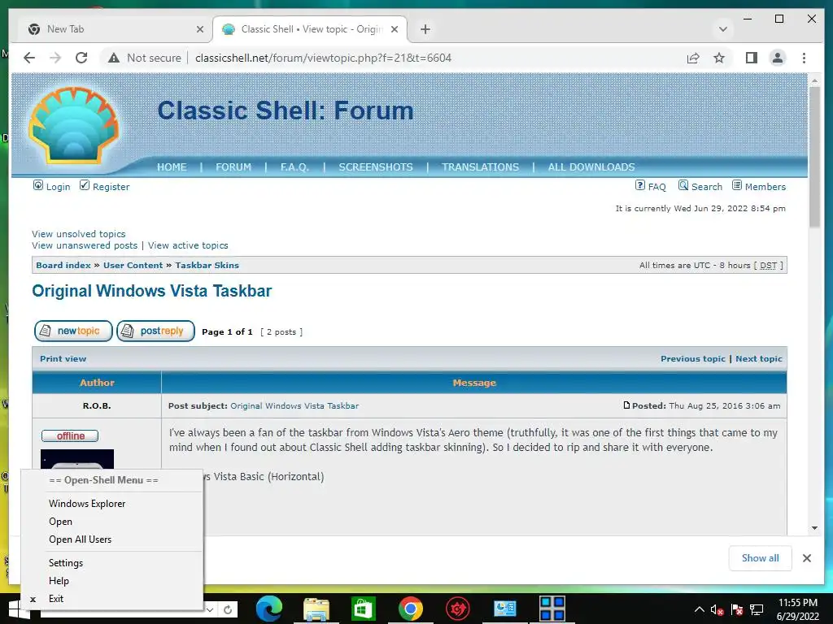Open the SCREENSHOTS navigation link

tap(376, 167)
